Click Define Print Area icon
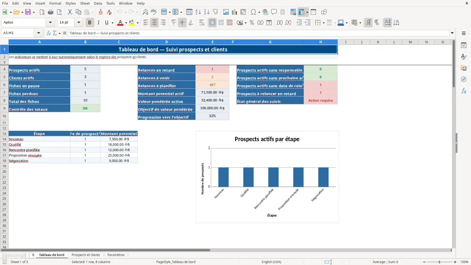Viewport: 471px width, 265px height. pos(293,12)
